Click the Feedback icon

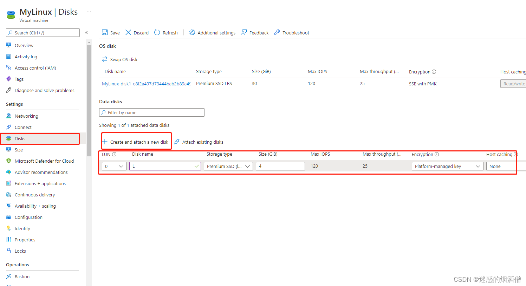244,32
